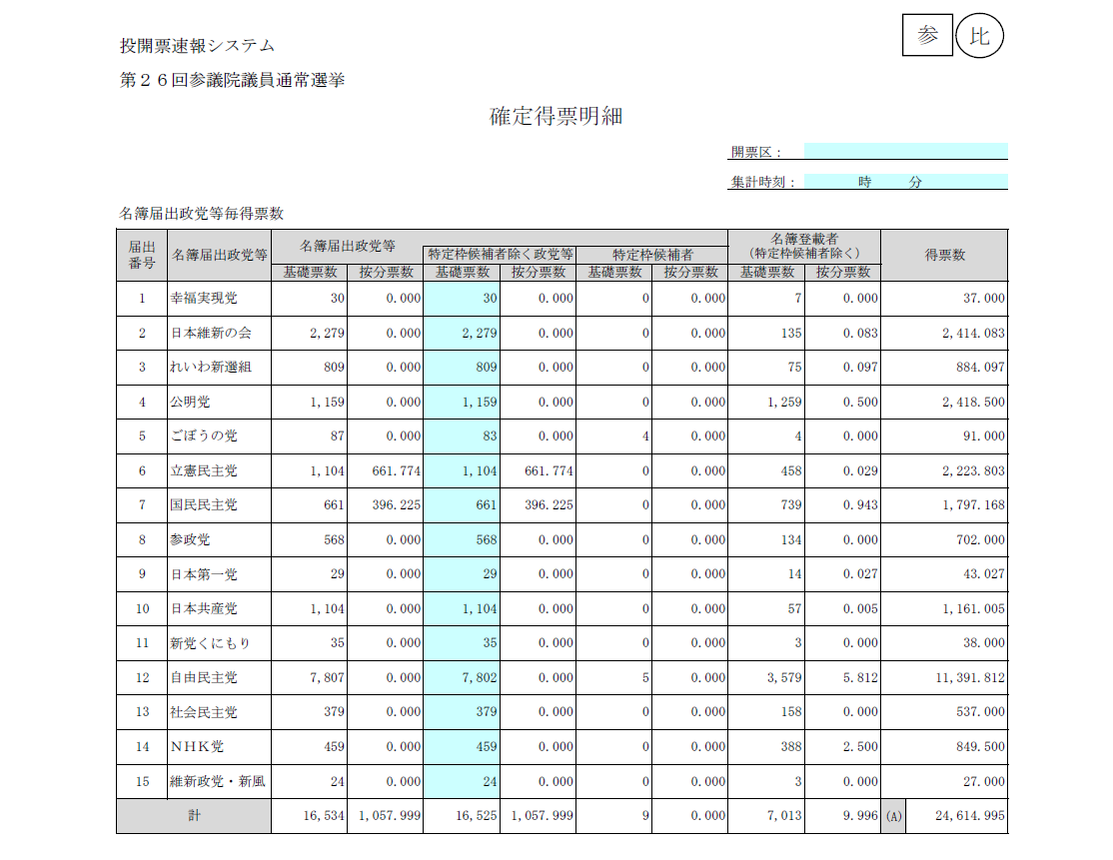This screenshot has width=1113, height=860.
Task: Click 名簿登載者 base votes 1,259 for 公明党
Action: coord(783,402)
